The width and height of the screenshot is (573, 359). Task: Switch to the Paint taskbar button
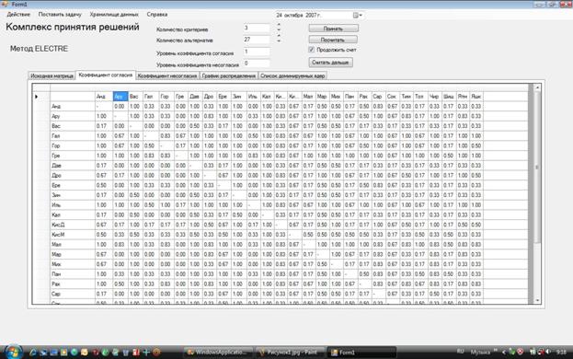tap(290, 353)
